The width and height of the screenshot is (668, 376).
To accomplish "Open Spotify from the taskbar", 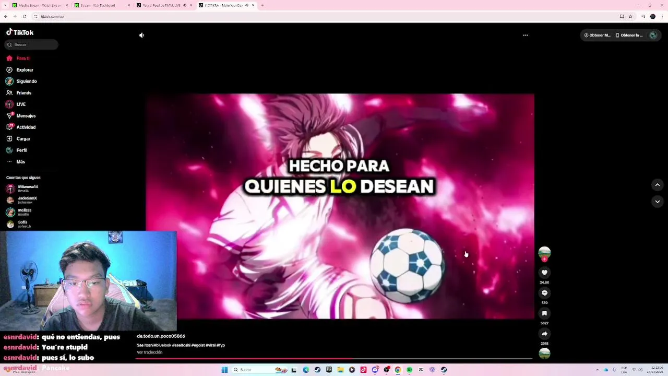I will coord(409,370).
